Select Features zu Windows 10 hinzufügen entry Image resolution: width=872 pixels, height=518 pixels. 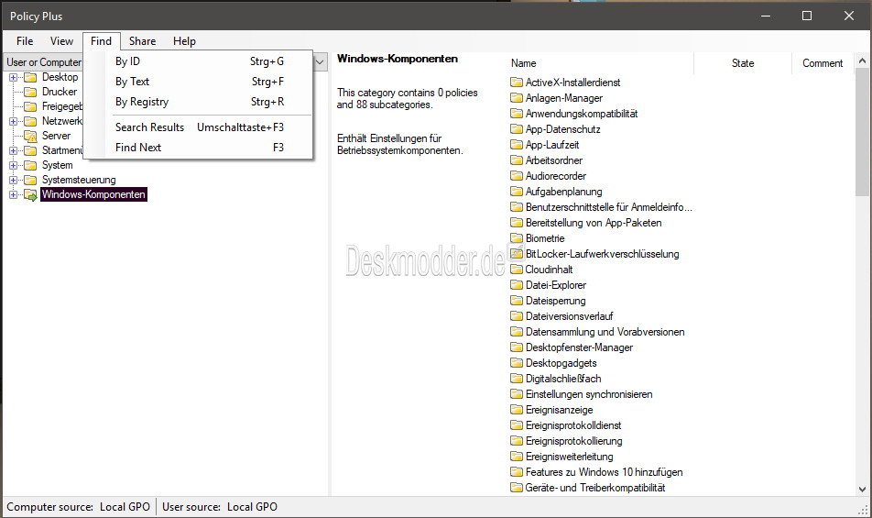(604, 472)
